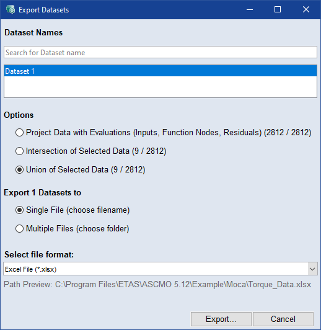This screenshot has width=321, height=330.
Task: Click the Dataset Names heading
Action: [x=33, y=33]
